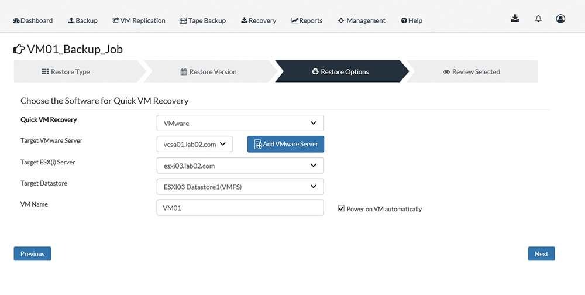
Task: Click the Quick VM Recovery label
Action: pos(49,120)
